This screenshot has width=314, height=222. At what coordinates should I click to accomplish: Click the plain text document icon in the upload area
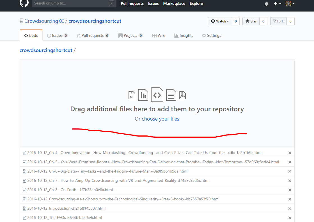pos(171,95)
